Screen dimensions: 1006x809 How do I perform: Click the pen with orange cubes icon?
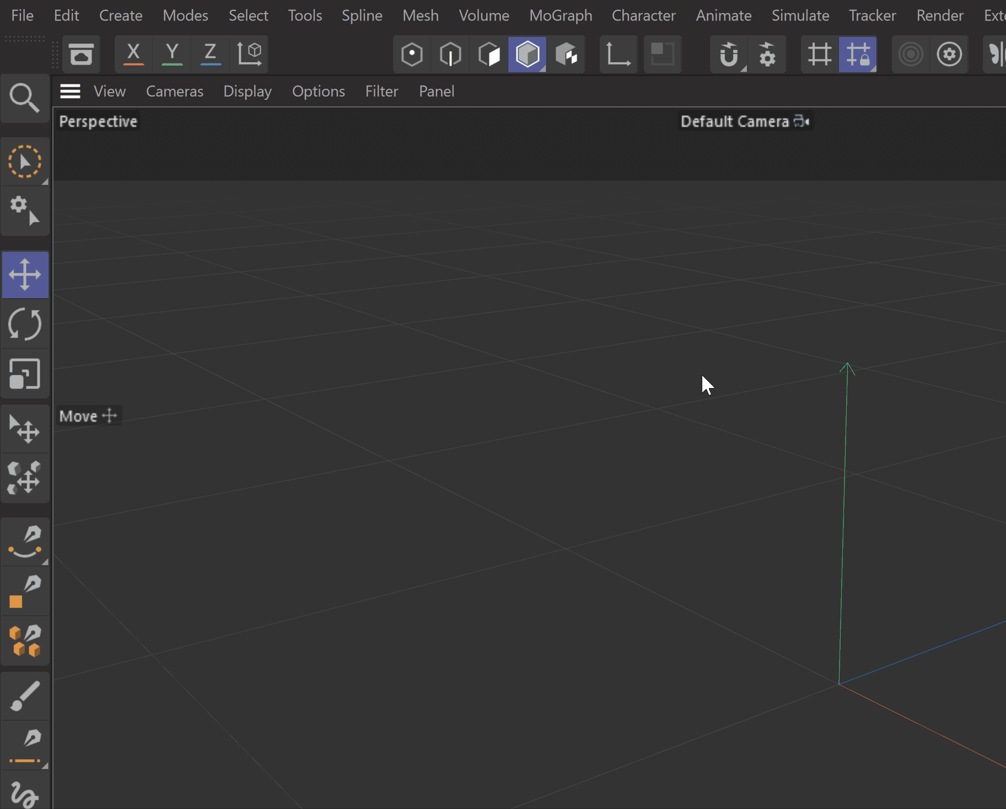(x=25, y=641)
